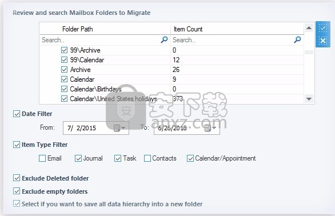Screen dimensions: 335x216
Task: Click the Item Count search magnifier icon
Action: tap(297, 40)
